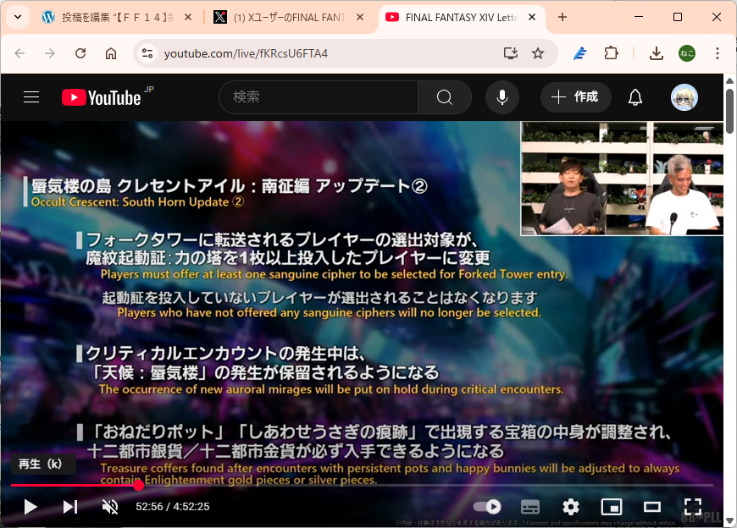Switch to miniplayer mode
The height and width of the screenshot is (528, 737).
point(612,507)
